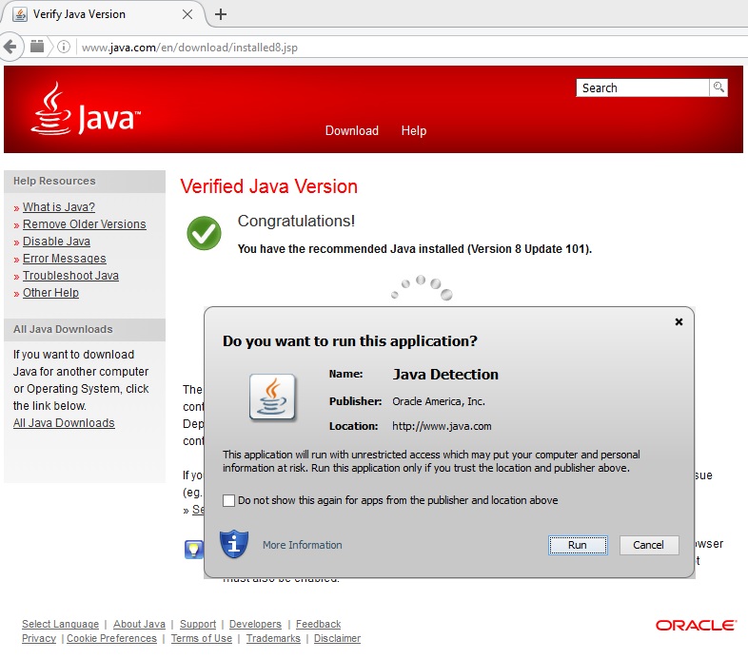Click the Java Detection name text
The height and width of the screenshot is (659, 748).
445,375
